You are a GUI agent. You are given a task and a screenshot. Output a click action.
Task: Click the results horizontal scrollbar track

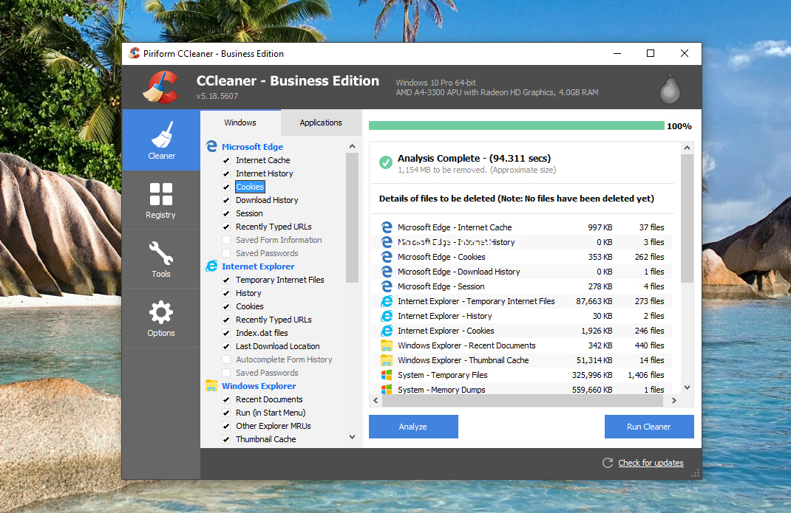click(523, 400)
